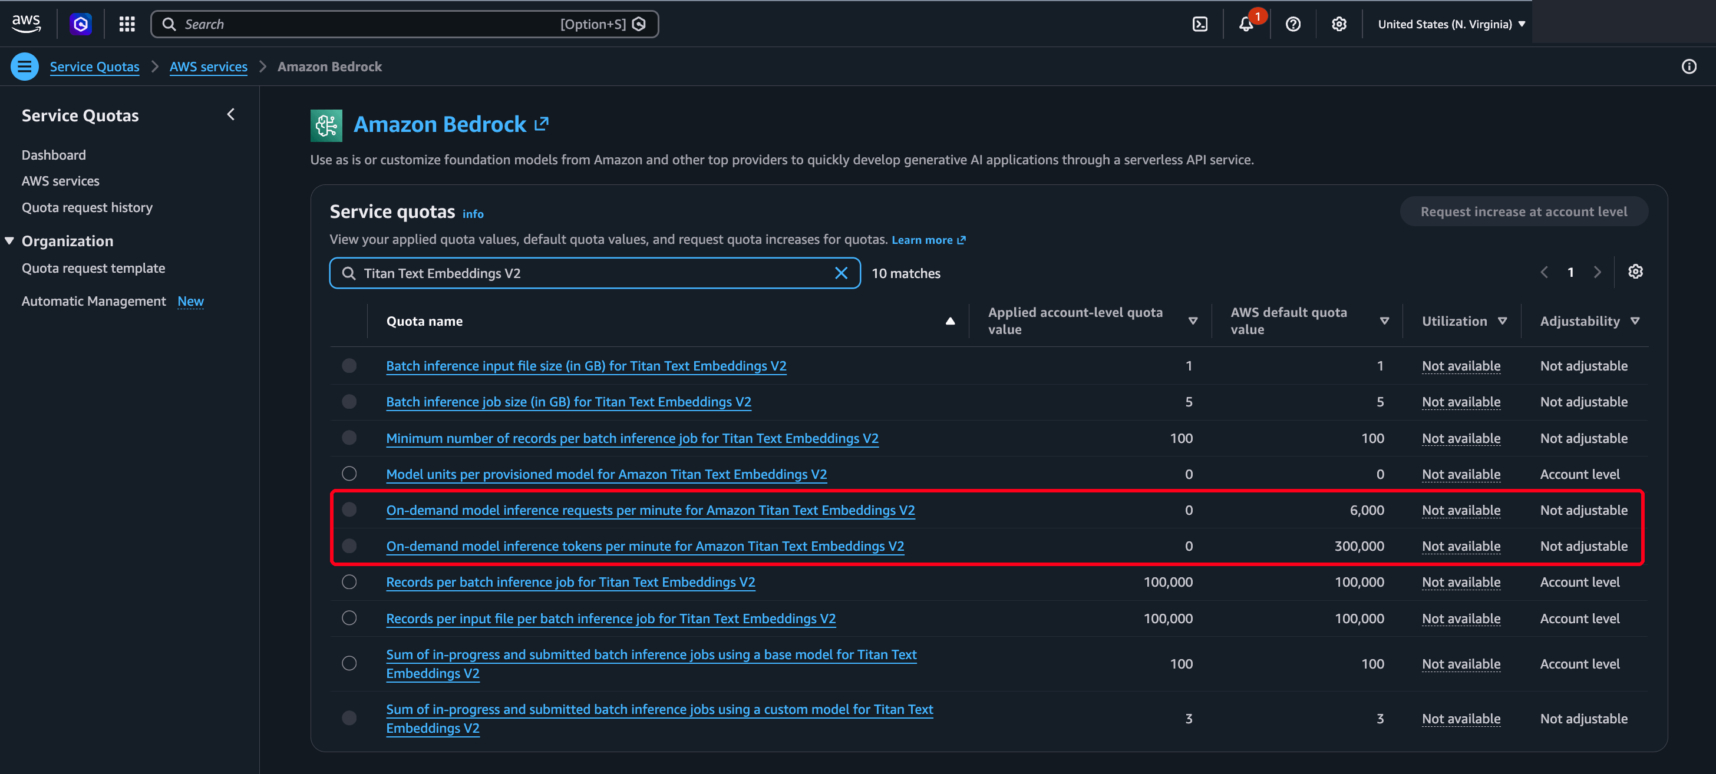Screen dimensions: 1716x774
Task: Select radio for Records per input file quota
Action: [x=349, y=618]
